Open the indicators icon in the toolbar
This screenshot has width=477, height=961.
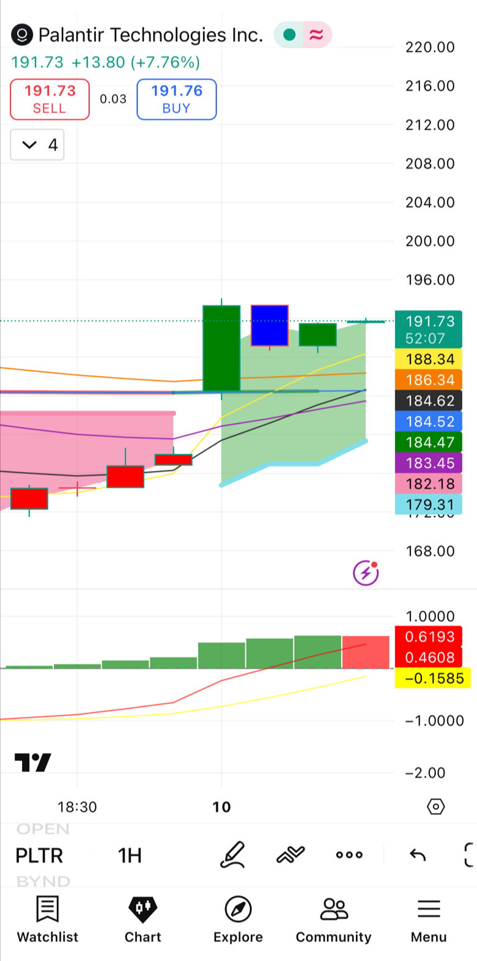click(x=290, y=855)
